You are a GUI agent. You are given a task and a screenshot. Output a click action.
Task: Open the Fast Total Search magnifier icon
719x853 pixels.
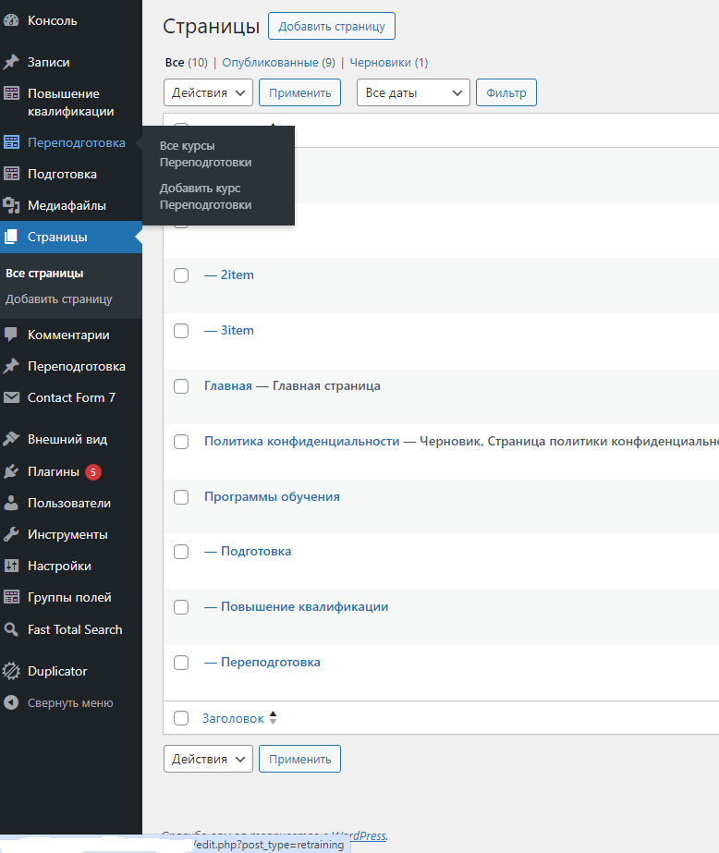tap(11, 629)
